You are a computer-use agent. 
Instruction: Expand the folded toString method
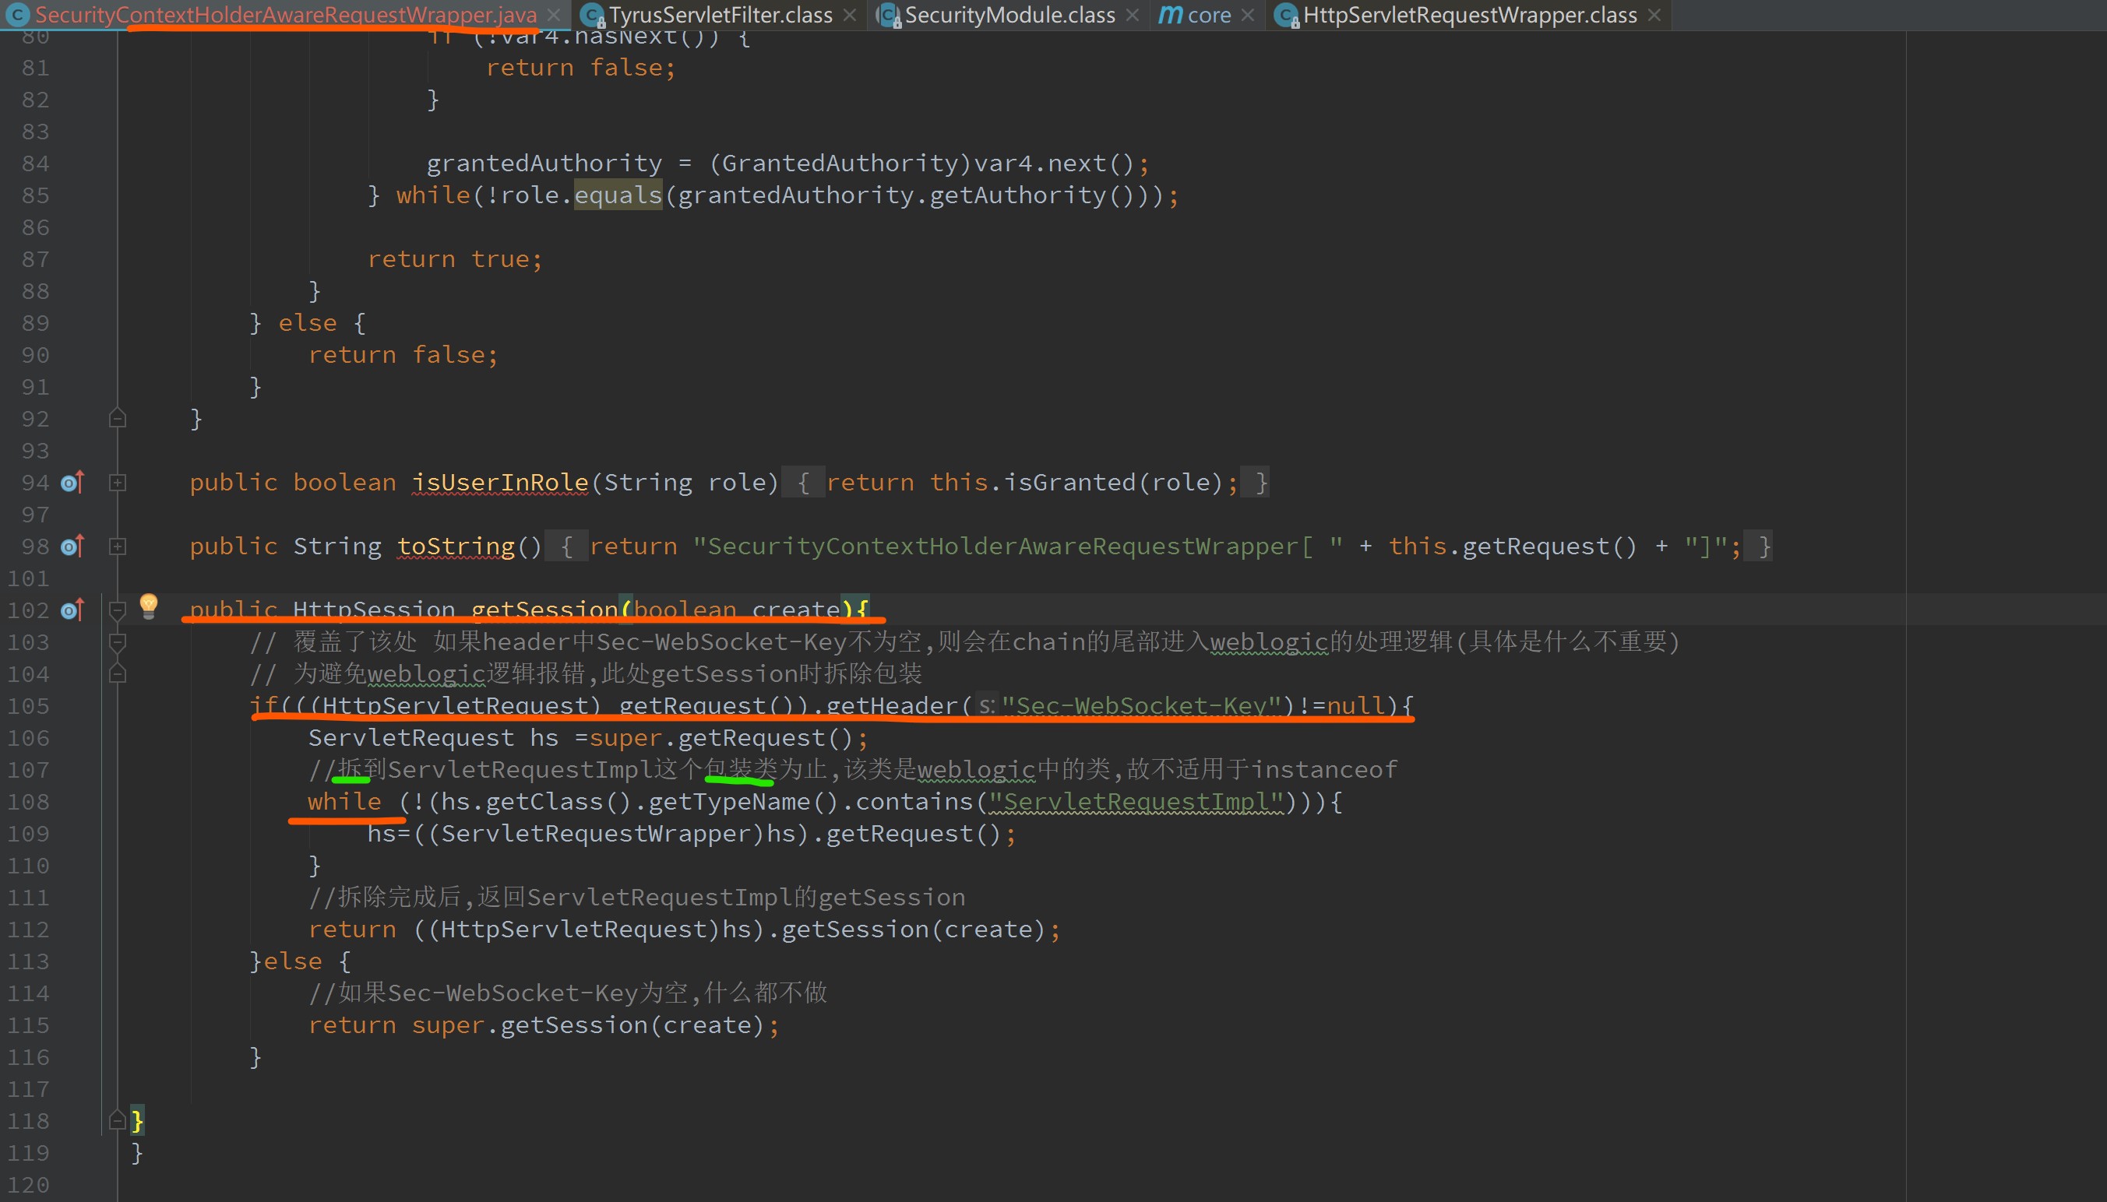[x=118, y=547]
